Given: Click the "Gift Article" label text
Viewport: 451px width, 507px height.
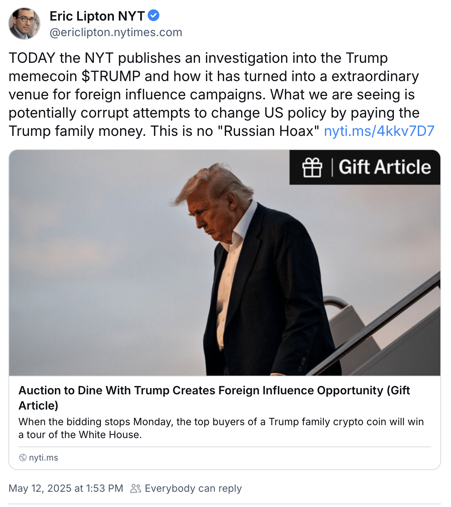Looking at the screenshot, I should 385,167.
